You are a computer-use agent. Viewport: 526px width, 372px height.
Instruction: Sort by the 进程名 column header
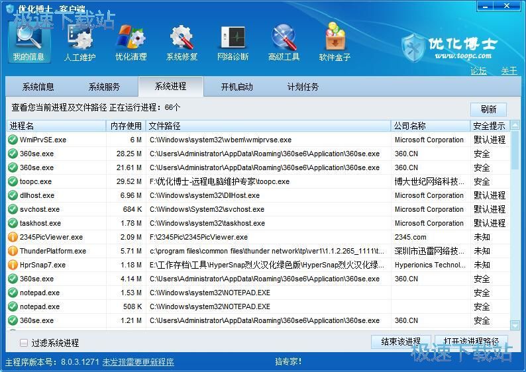(56, 126)
